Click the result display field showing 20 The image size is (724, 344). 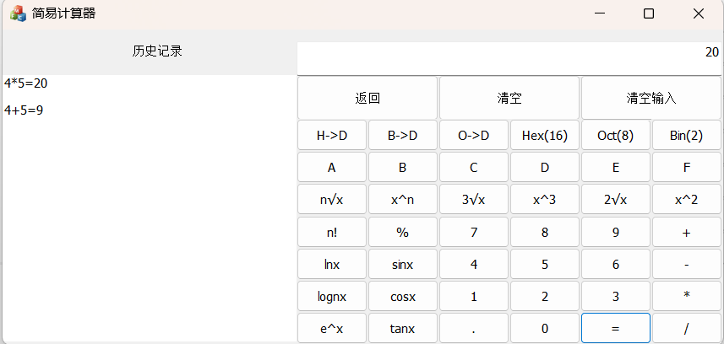tap(509, 57)
